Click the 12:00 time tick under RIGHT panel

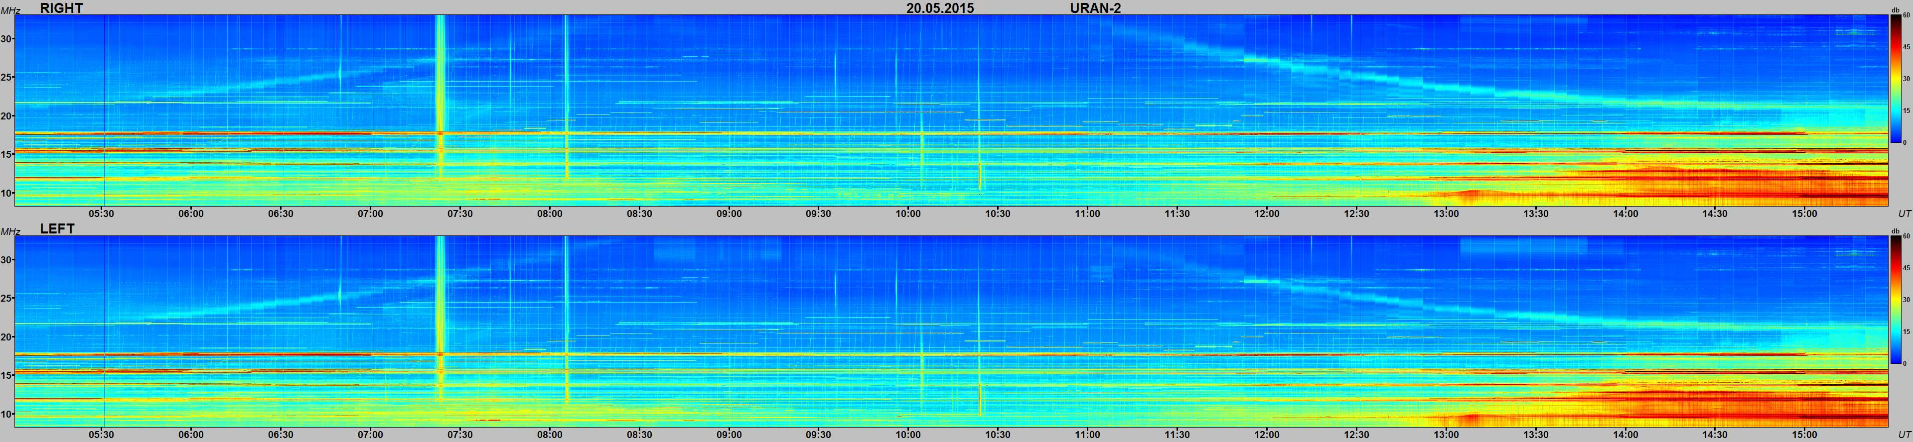1267,214
